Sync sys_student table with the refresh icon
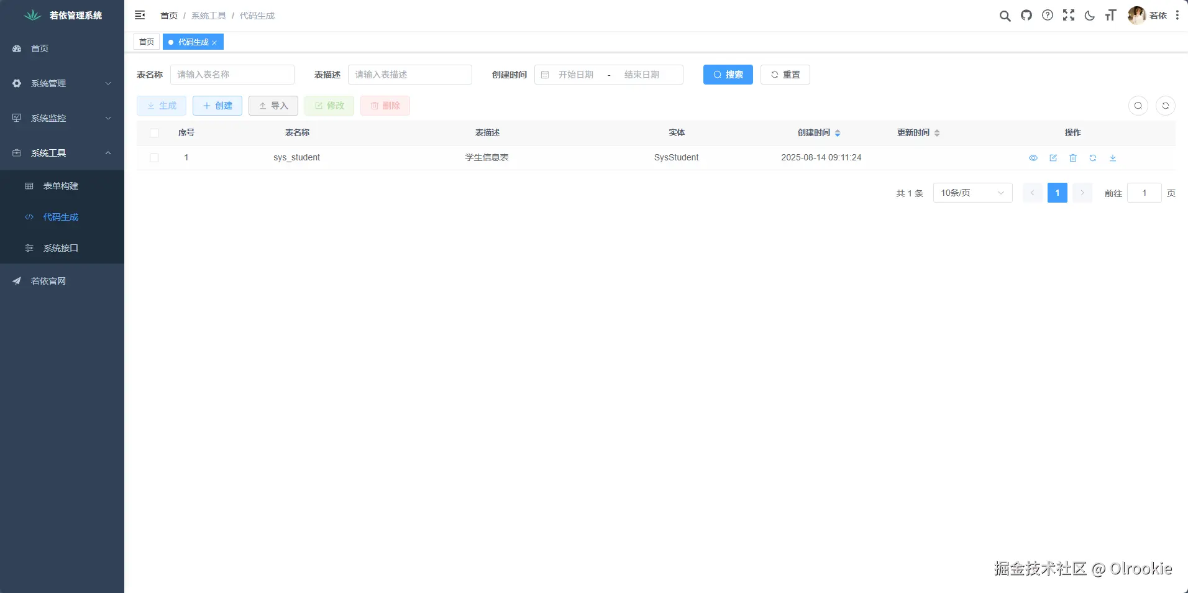This screenshot has height=593, width=1188. (1094, 158)
